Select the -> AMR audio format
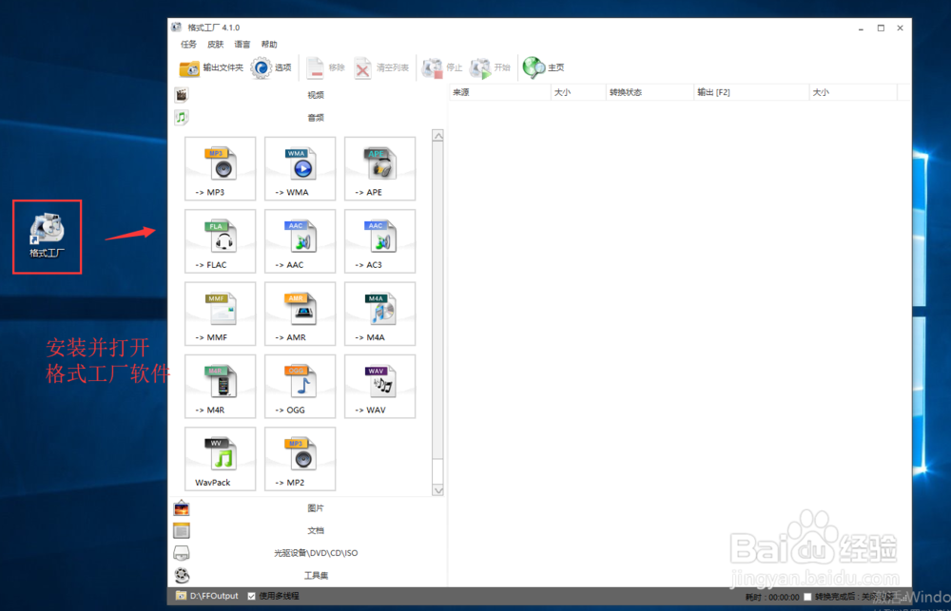 click(x=300, y=314)
